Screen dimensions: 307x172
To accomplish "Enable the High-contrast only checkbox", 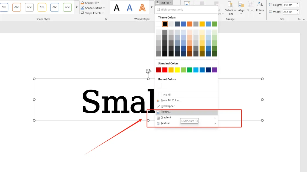I will click(158, 9).
